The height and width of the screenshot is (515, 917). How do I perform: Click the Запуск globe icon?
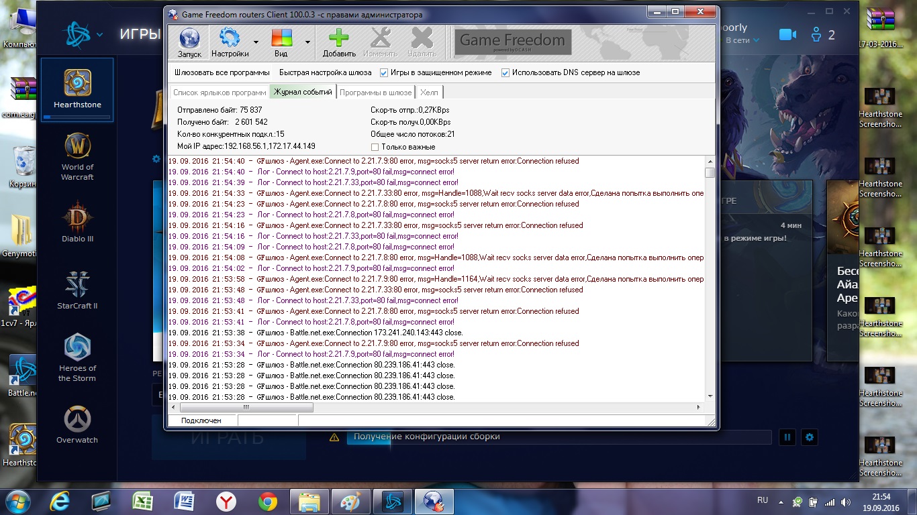pyautogui.click(x=189, y=38)
